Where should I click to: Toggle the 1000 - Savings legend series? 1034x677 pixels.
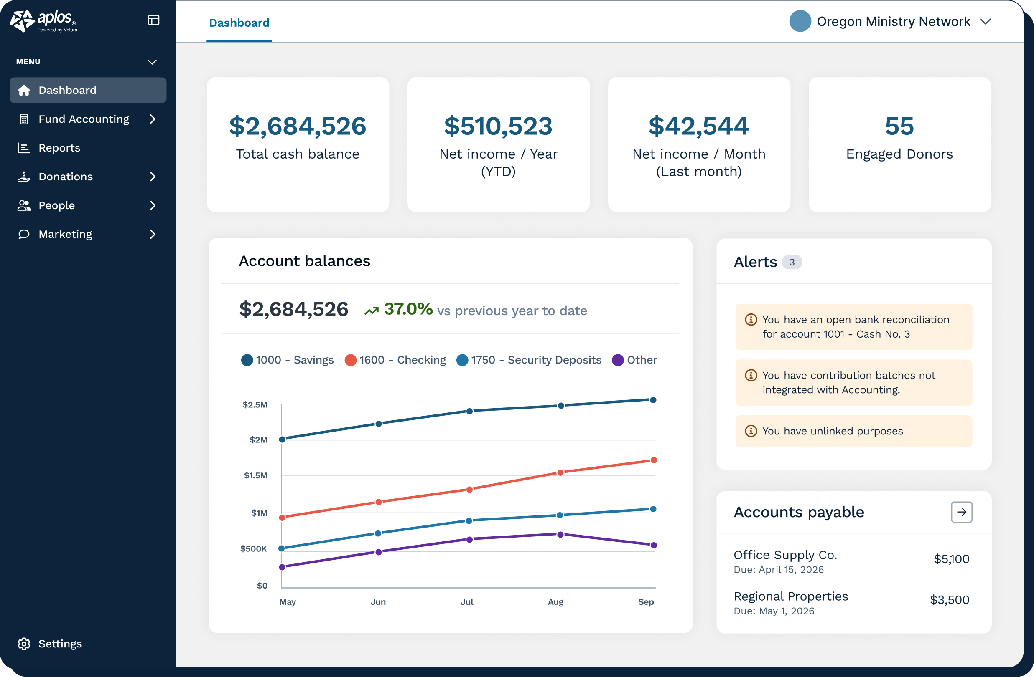tap(287, 360)
